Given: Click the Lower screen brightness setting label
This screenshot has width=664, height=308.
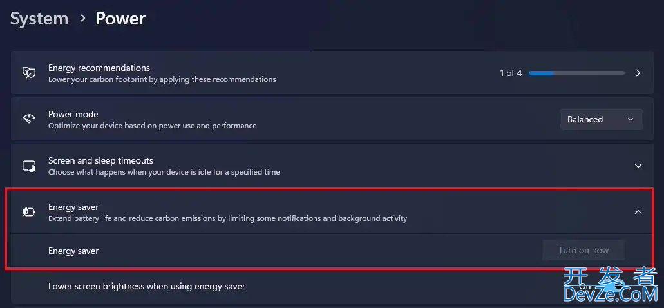Looking at the screenshot, I should 147,286.
